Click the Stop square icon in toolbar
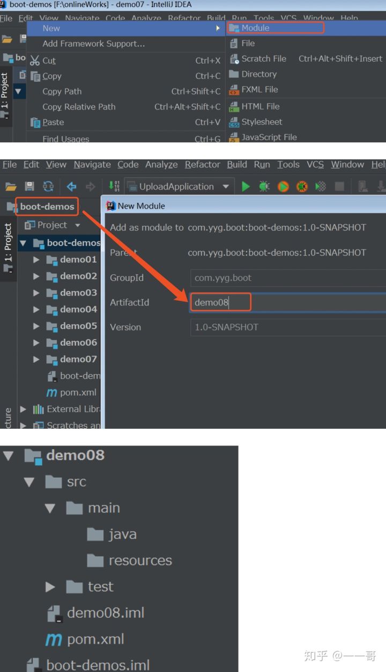386x672 pixels. point(339,186)
